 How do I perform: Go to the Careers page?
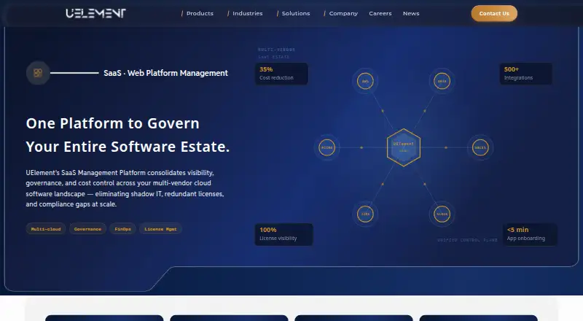(380, 13)
